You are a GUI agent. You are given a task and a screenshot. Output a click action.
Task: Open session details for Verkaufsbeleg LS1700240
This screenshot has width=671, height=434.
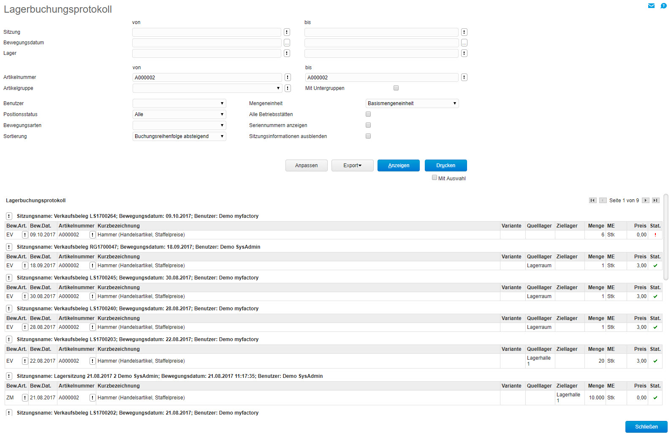(x=9, y=309)
